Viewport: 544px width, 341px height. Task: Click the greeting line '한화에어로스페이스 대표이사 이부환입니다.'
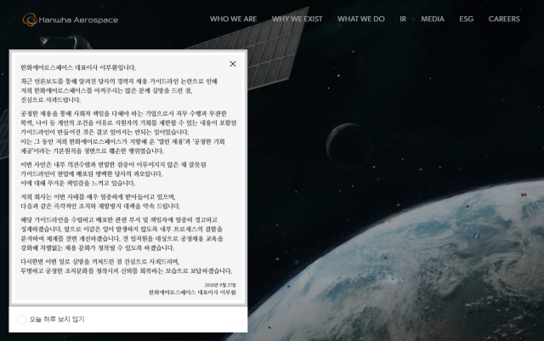(78, 67)
